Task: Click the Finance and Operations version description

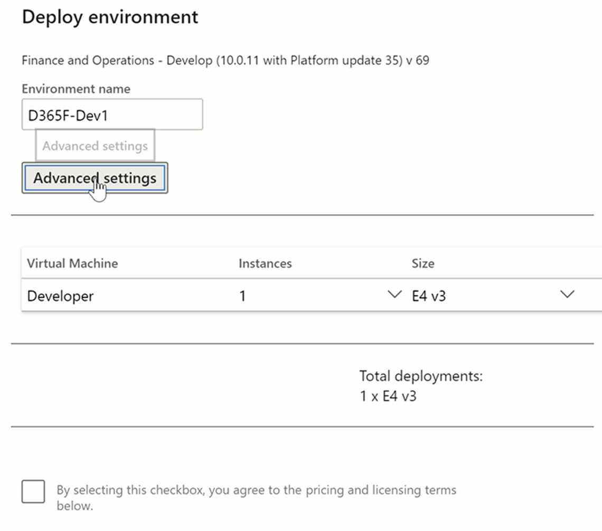Action: click(x=225, y=60)
